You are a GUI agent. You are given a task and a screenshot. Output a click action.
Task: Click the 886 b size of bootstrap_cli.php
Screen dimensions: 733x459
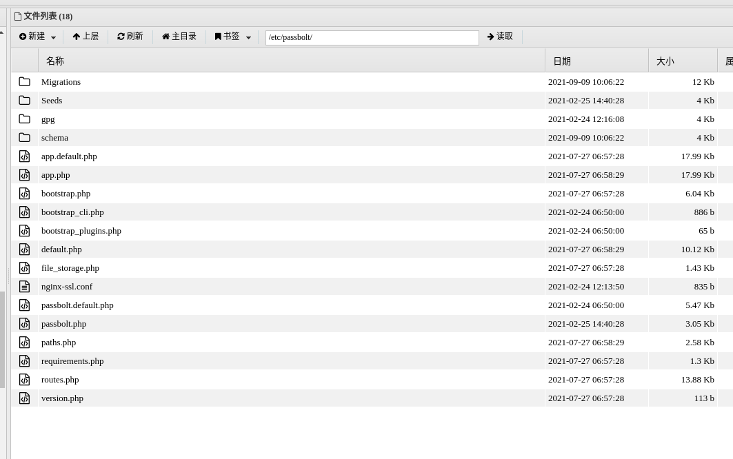704,212
